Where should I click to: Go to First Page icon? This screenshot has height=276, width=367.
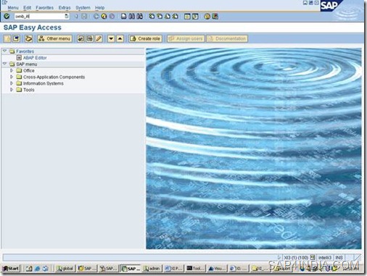click(x=152, y=17)
